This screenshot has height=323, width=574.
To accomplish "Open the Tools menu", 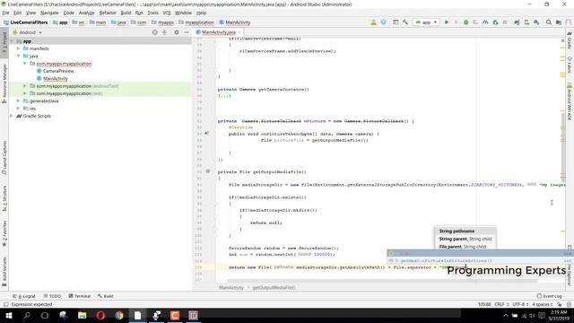I will [x=153, y=13].
